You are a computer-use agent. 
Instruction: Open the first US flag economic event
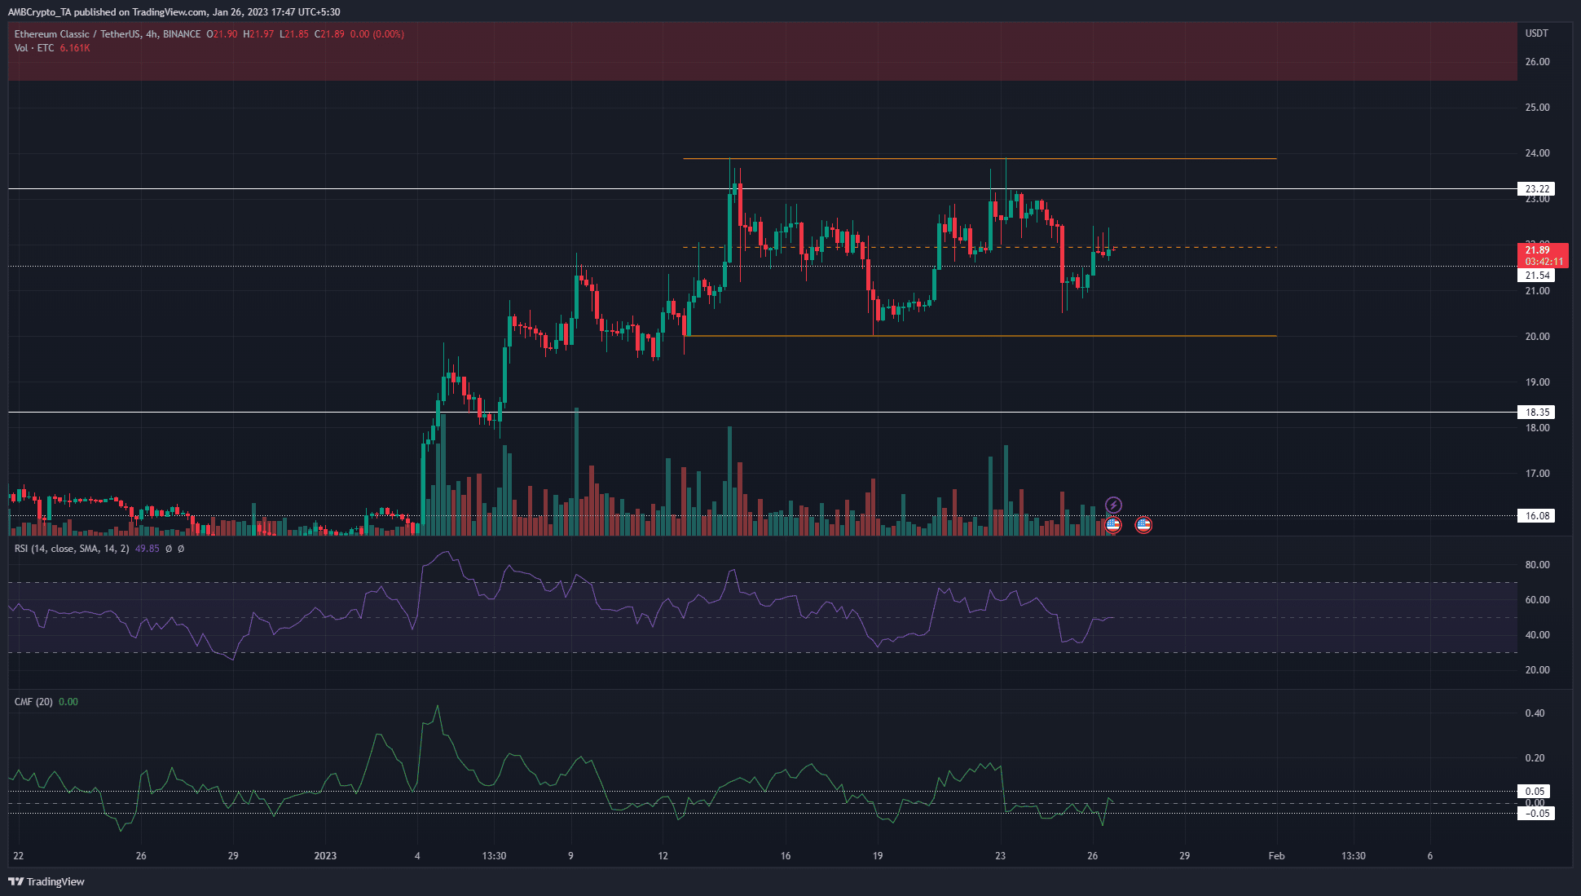pos(1113,525)
